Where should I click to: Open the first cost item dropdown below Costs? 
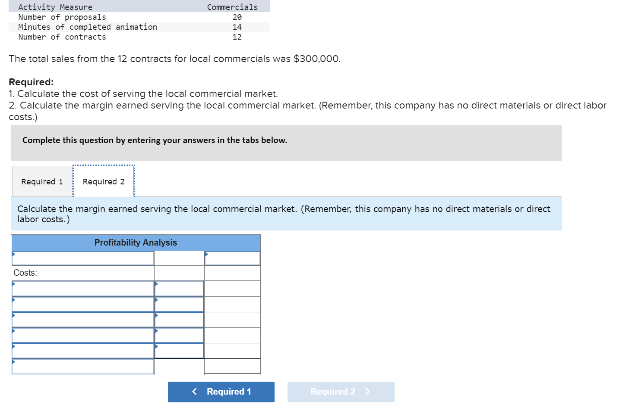click(x=83, y=289)
